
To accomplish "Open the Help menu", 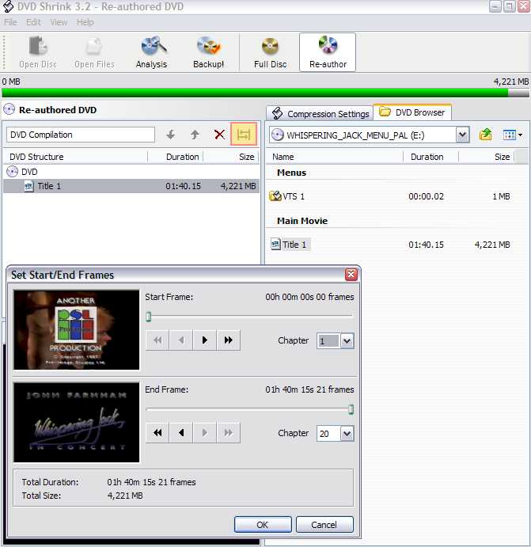I will click(x=85, y=22).
